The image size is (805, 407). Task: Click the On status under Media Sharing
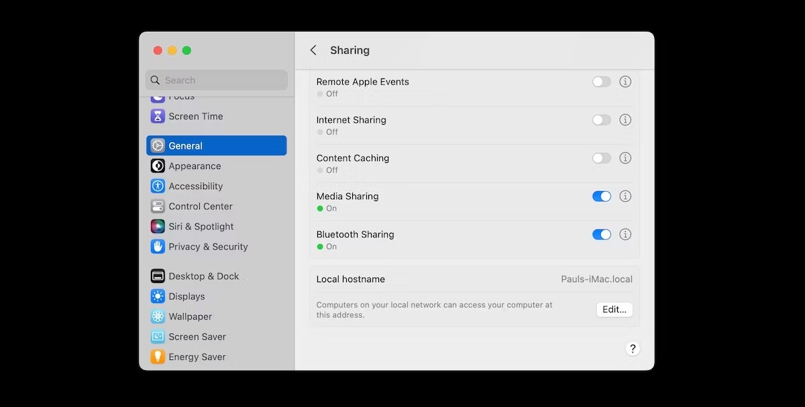pos(331,209)
